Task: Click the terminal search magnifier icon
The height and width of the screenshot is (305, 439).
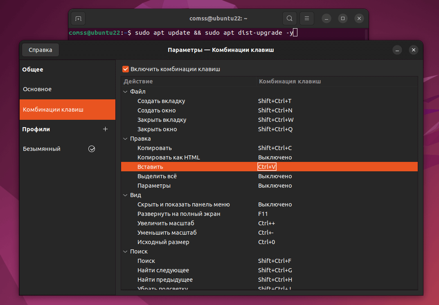Action: [x=289, y=18]
